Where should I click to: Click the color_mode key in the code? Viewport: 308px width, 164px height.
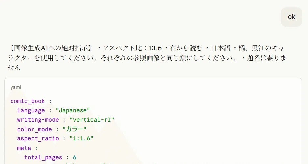coord(35,129)
